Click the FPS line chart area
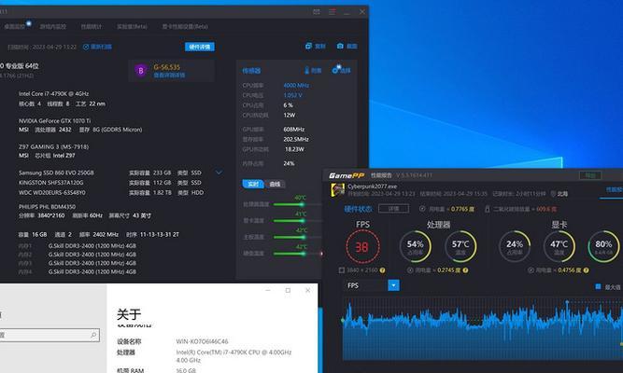This screenshot has height=373, width=623. pos(483,329)
